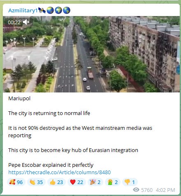Play the Mariupol drone video thumbnail
Image resolution: width=181 pixels, height=196 pixels.
tap(91, 54)
